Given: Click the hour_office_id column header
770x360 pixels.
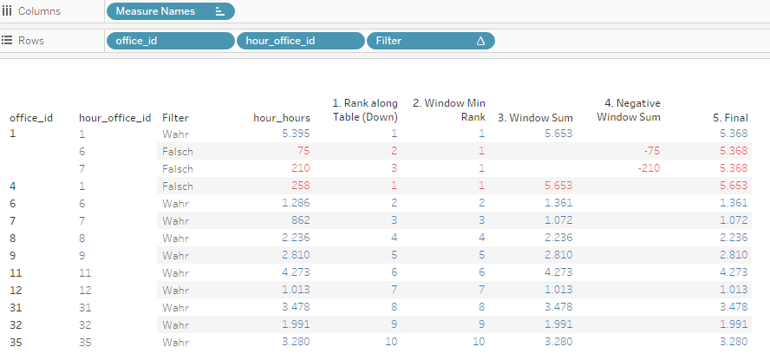Looking at the screenshot, I should [x=115, y=118].
